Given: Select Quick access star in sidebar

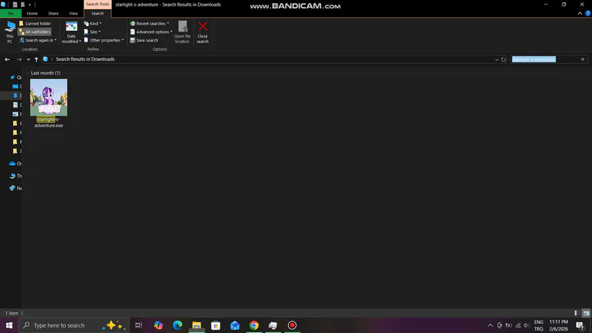Looking at the screenshot, I should (x=12, y=77).
